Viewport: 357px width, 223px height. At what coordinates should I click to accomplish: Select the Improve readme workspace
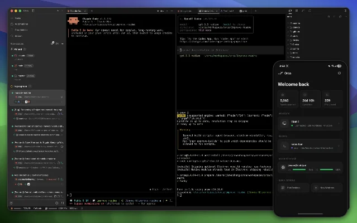click(37, 97)
